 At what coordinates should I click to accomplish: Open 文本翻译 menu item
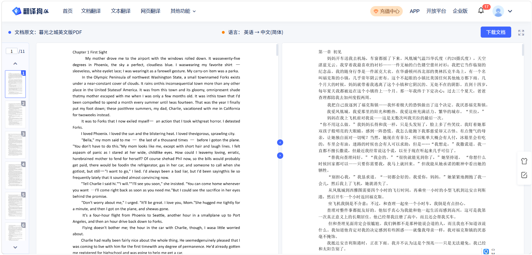click(x=121, y=11)
